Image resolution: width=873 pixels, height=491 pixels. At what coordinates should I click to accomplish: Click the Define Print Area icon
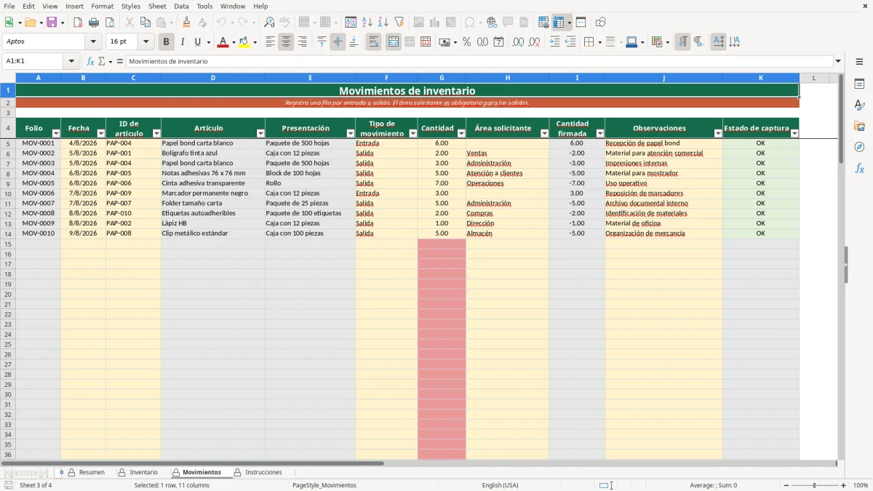coord(543,23)
